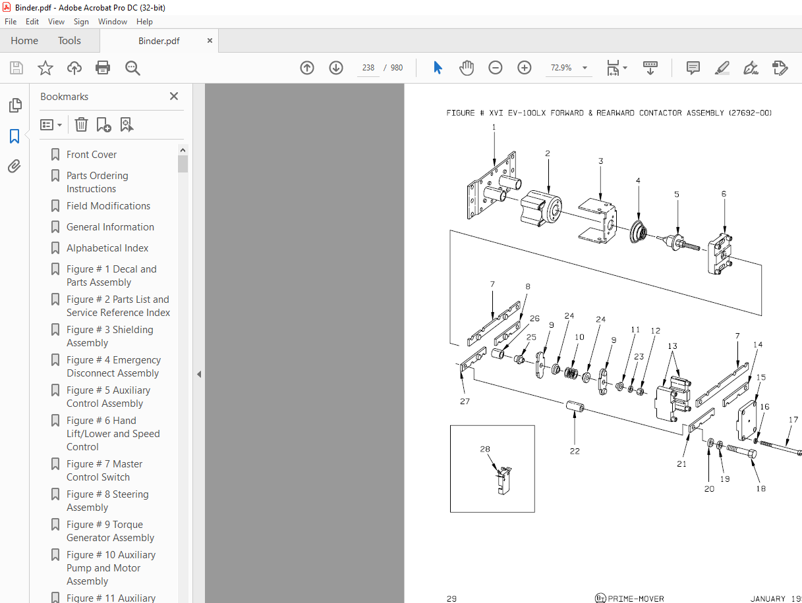
Task: Click part number 13 in the diagram
Action: (672, 346)
